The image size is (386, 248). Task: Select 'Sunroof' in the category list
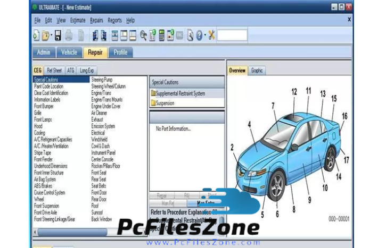[x=97, y=212]
